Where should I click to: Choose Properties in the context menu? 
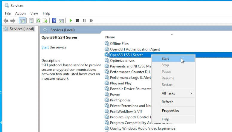173,111
